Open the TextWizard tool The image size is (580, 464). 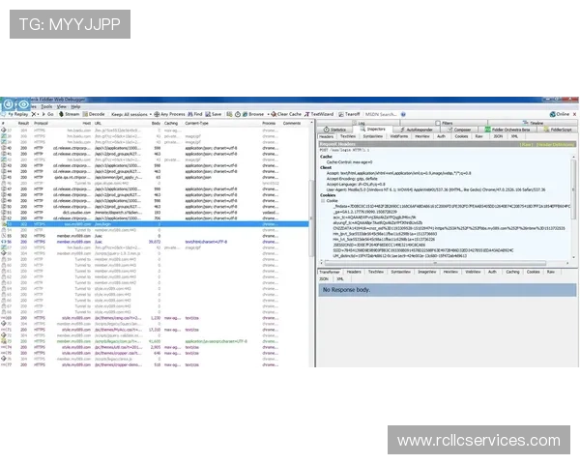(322, 114)
